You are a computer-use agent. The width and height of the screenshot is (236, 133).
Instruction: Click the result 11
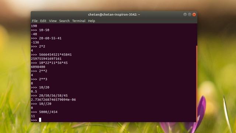tap(33, 116)
